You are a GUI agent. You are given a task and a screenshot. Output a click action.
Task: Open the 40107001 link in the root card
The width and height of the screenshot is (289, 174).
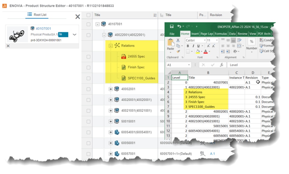[43, 29]
